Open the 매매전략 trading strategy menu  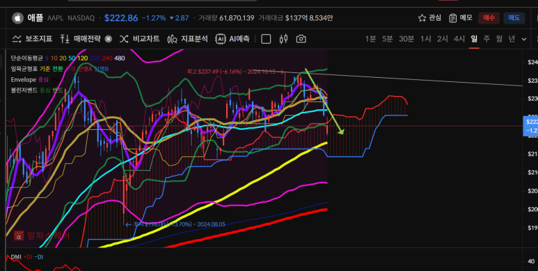point(80,39)
